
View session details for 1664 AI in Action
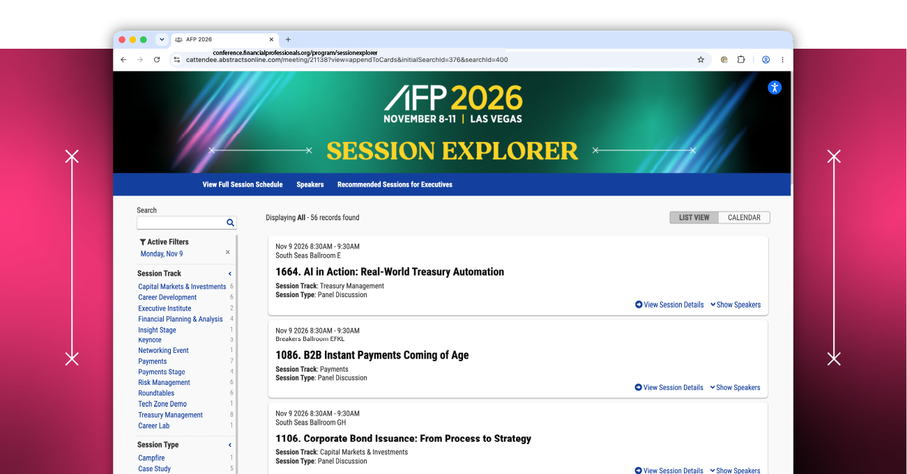(x=669, y=305)
